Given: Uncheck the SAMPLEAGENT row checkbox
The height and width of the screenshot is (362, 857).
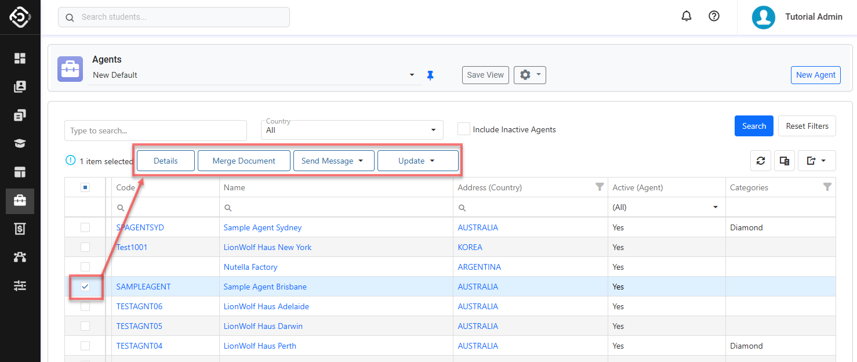Looking at the screenshot, I should (x=85, y=287).
